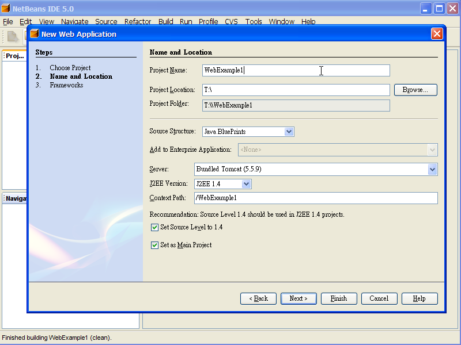This screenshot has width=461, height=345.
Task: Open the Server dropdown list
Action: pyautogui.click(x=432, y=169)
